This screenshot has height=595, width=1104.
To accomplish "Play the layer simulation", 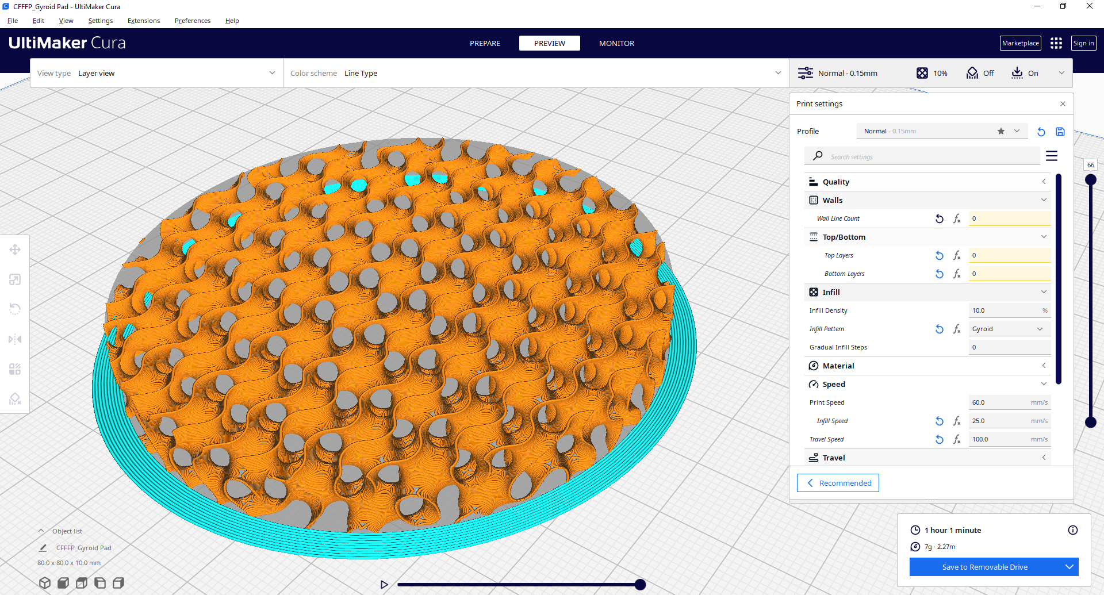I will click(384, 585).
